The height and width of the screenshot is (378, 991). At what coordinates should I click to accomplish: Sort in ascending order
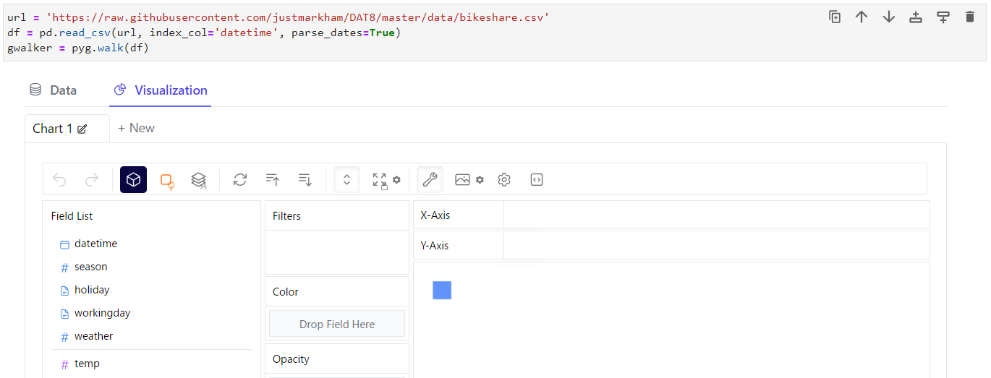coord(273,180)
